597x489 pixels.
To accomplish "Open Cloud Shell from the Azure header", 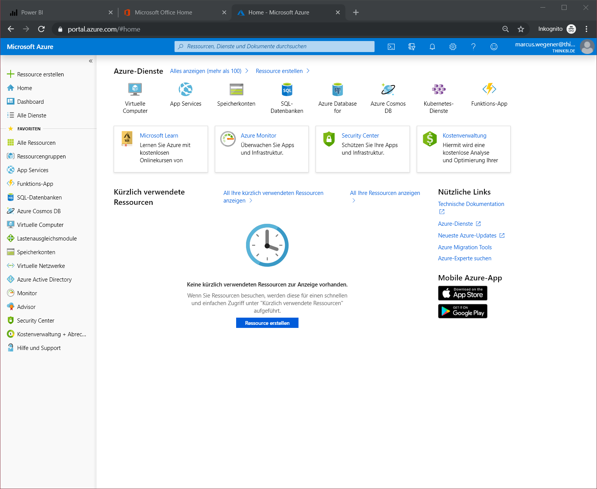I will [x=391, y=47].
